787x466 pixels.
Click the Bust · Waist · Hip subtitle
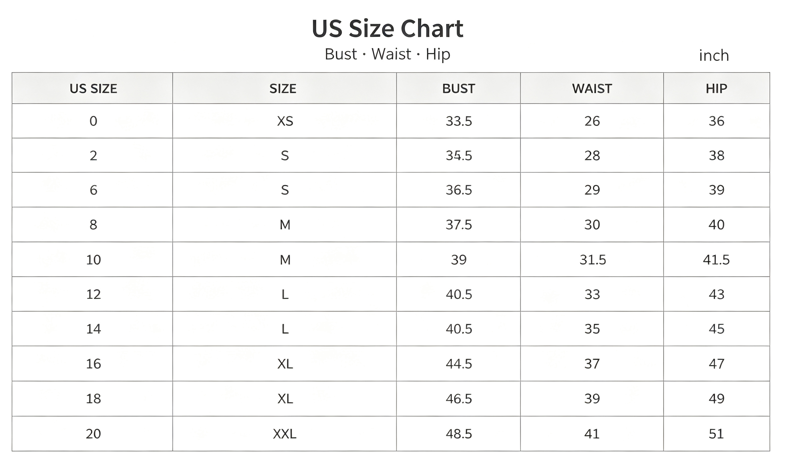(x=387, y=54)
